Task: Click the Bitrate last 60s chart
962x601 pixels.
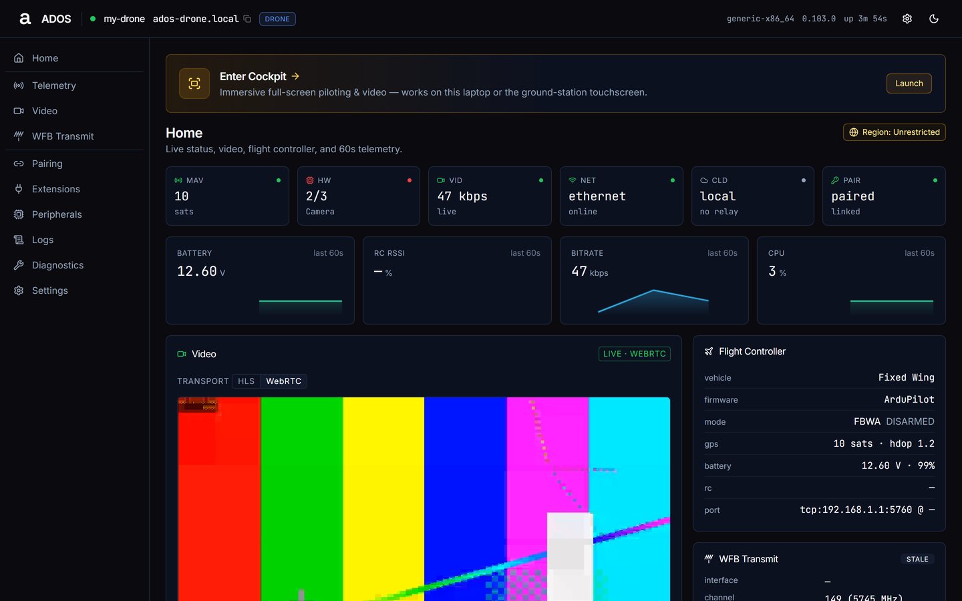Action: pos(654,280)
